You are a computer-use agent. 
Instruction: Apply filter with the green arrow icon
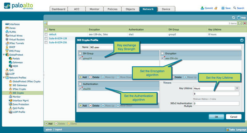pyautogui.click(x=240, y=23)
